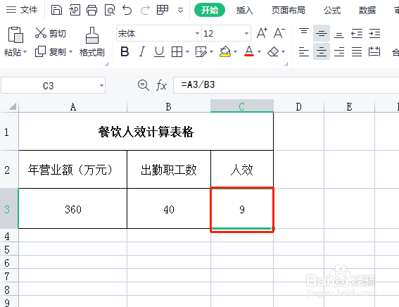Image resolution: width=399 pixels, height=307 pixels.
Task: Select row 2 header
Action: coord(9,170)
